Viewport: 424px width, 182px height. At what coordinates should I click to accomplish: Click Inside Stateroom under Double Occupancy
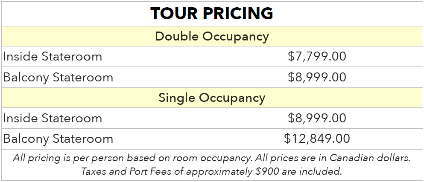pos(53,57)
